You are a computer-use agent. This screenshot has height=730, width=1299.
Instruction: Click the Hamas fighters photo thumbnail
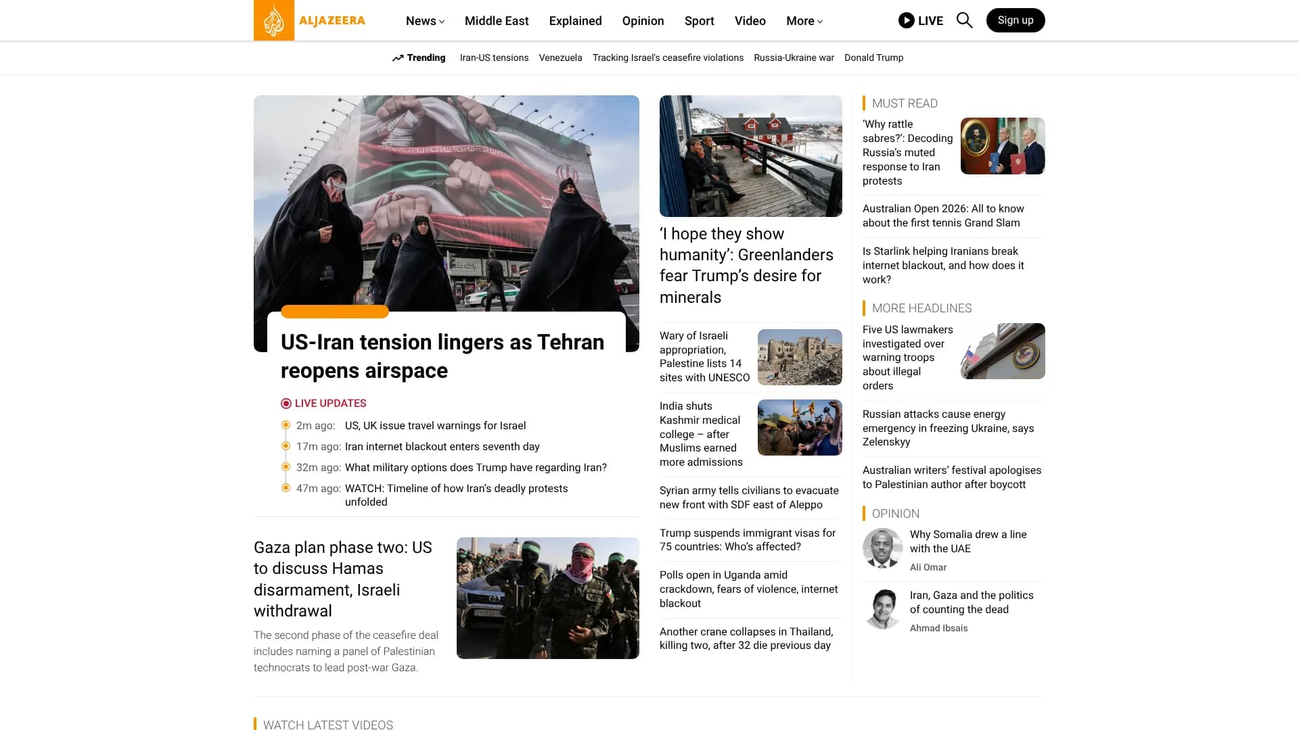click(x=547, y=598)
